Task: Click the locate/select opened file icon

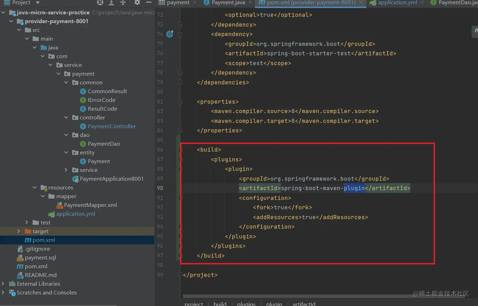Action: (100, 3)
